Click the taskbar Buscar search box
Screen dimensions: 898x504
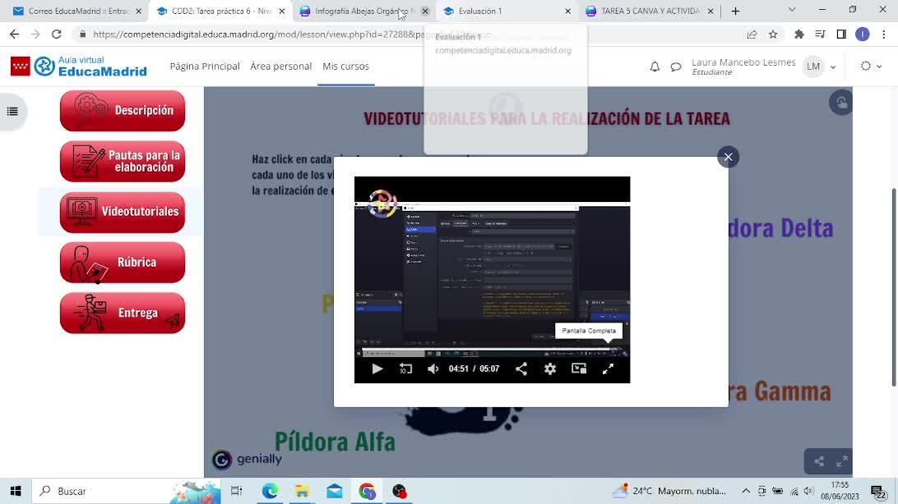click(126, 491)
